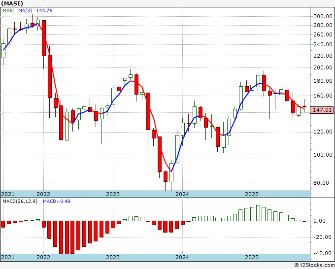335x269 pixels.
Task: Select 2022 on the MACD panel time axis
Action: tap(43, 257)
